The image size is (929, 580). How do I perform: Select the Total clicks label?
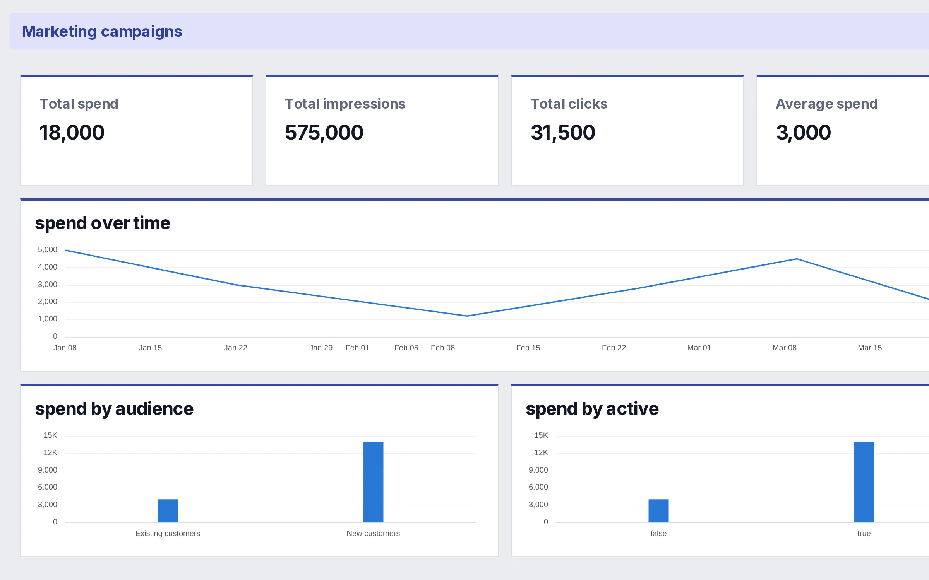pos(569,104)
